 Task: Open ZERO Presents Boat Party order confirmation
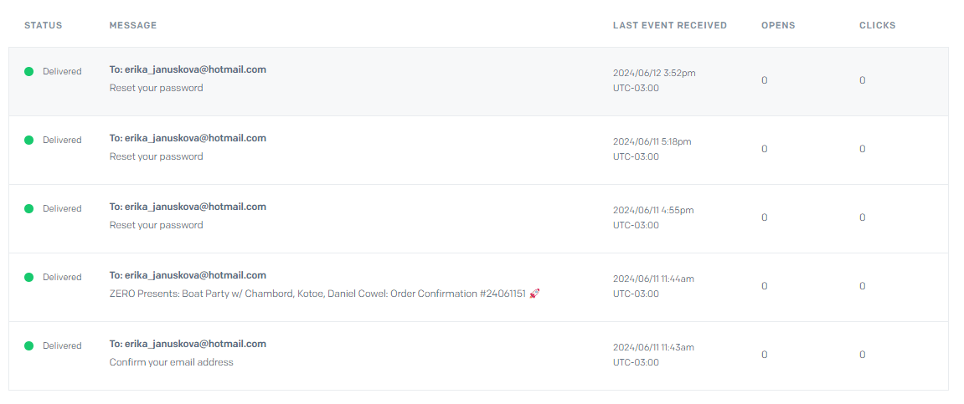(x=317, y=294)
